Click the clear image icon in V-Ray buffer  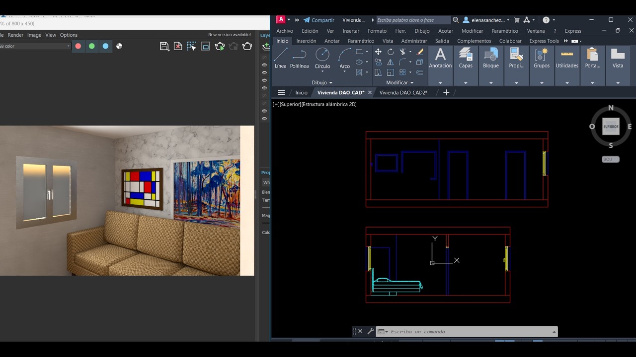178,46
